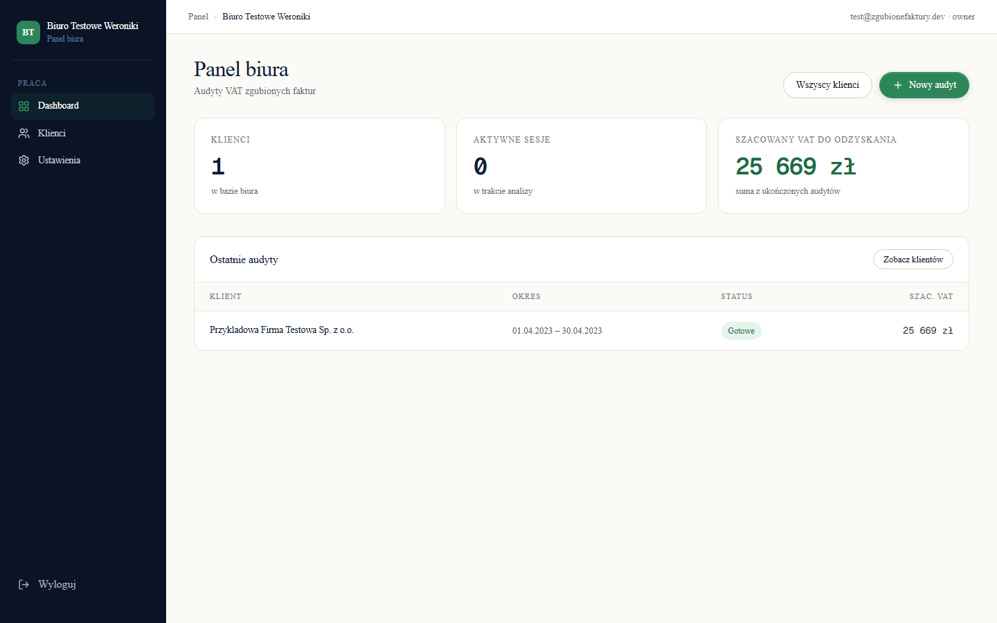
Task: Click the account email test@zgubionefaktury.dev
Action: [x=897, y=17]
